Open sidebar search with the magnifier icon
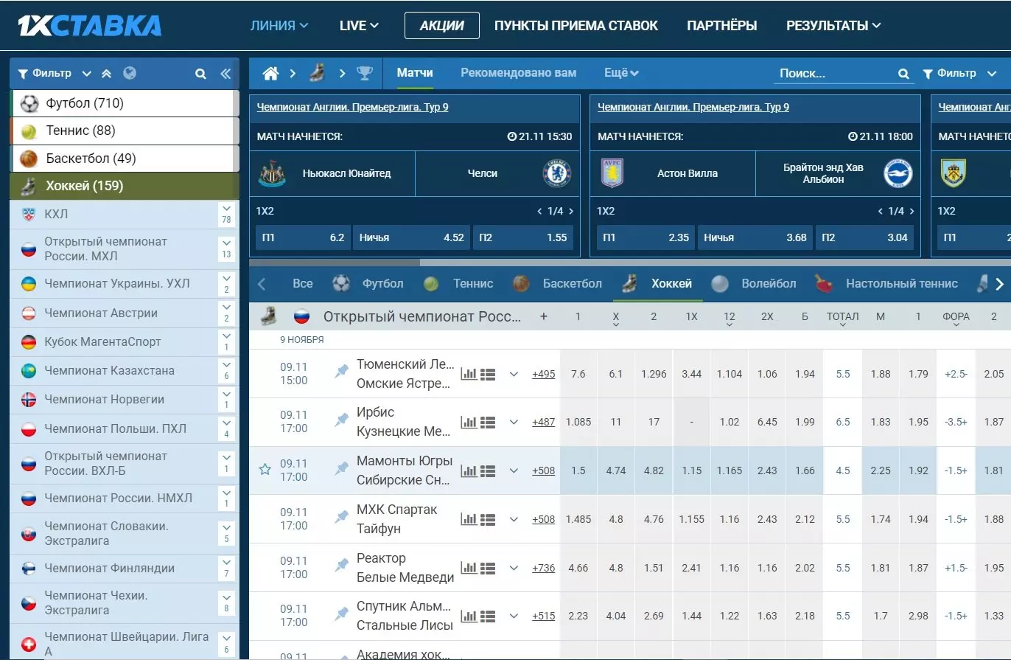Screen dimensions: 1011x660 pyautogui.click(x=200, y=73)
